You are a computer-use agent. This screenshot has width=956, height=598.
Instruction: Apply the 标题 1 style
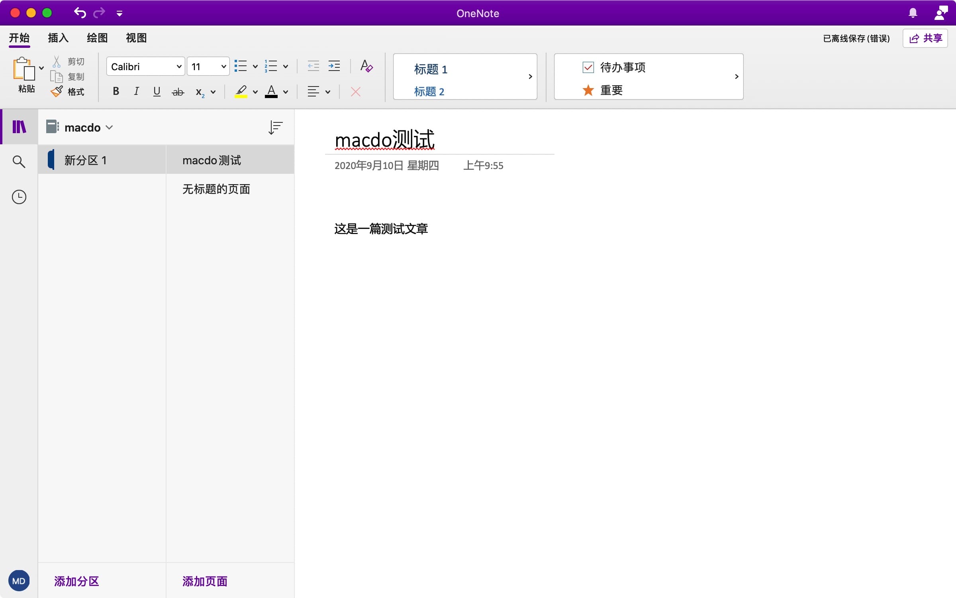pyautogui.click(x=431, y=69)
